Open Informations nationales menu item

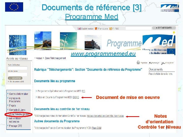[x=15, y=120]
